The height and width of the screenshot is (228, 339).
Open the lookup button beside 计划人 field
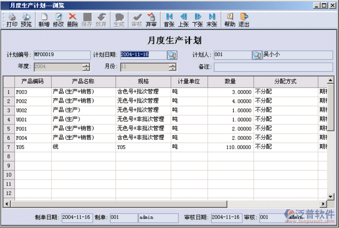257,55
